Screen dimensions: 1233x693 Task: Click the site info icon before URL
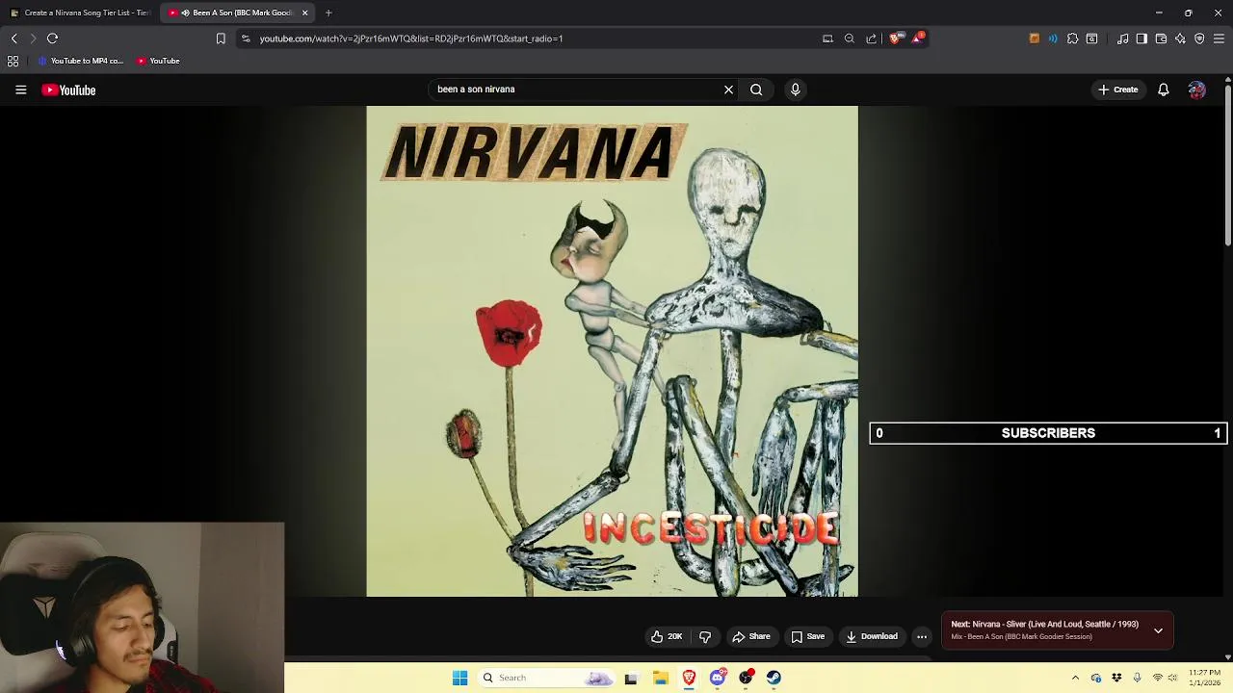pos(246,38)
